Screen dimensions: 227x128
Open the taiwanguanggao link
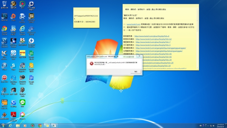(x=159, y=51)
